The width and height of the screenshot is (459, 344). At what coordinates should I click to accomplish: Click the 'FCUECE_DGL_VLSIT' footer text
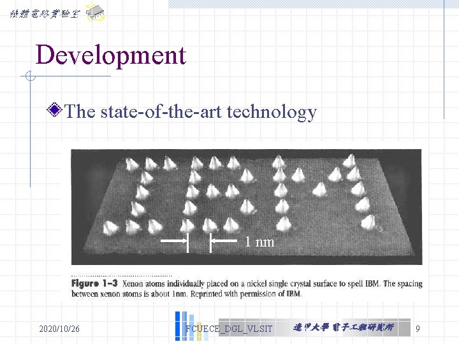point(229,329)
